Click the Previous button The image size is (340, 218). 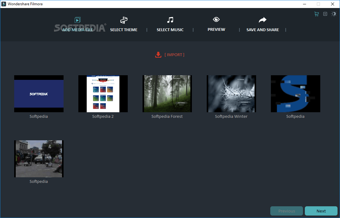point(286,211)
